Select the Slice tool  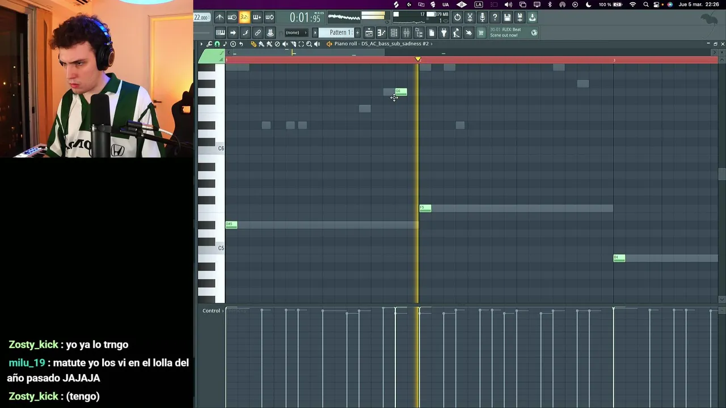[x=293, y=44]
